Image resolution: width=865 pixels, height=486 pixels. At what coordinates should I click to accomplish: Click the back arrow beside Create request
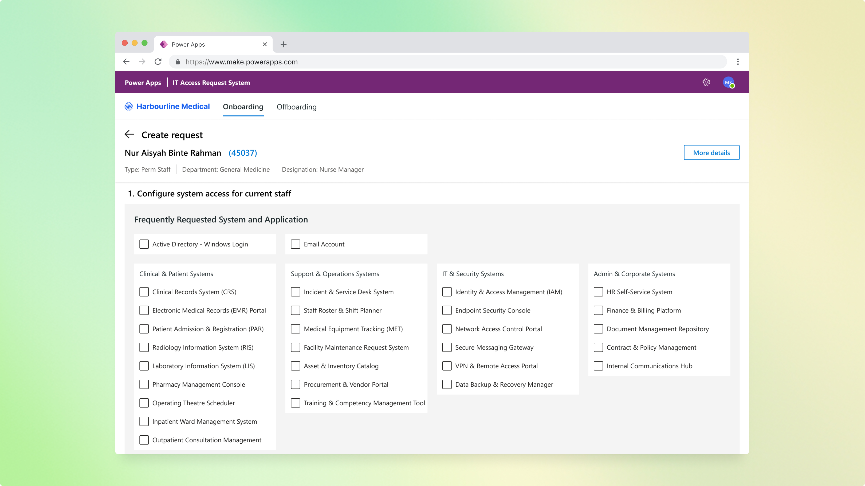(x=129, y=134)
